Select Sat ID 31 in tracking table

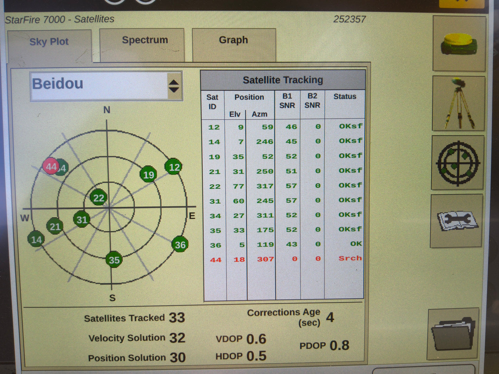click(x=215, y=201)
